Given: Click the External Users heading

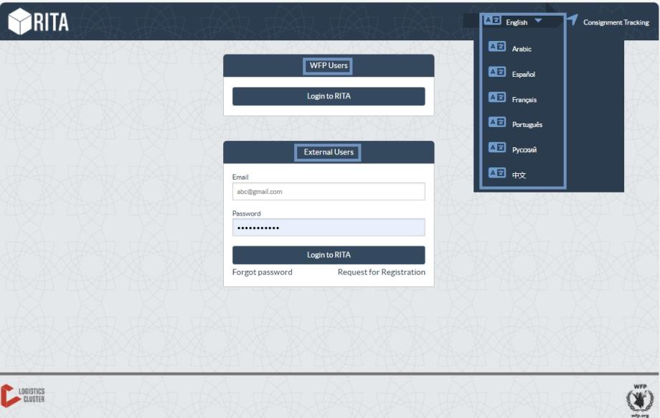Looking at the screenshot, I should [x=329, y=152].
